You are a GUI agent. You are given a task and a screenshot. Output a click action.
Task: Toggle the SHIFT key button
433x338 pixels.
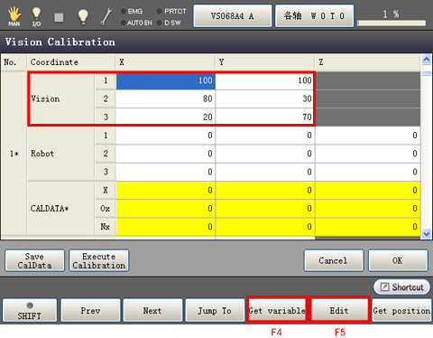click(x=30, y=310)
